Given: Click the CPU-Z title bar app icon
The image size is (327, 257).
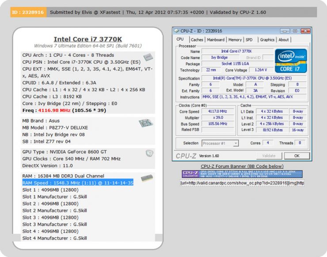Looking at the screenshot, I should [x=177, y=31].
